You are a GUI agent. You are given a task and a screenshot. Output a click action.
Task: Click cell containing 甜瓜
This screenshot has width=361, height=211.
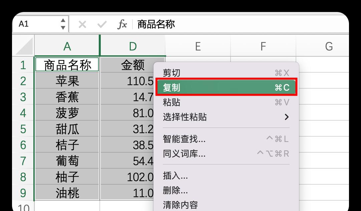[67, 129]
